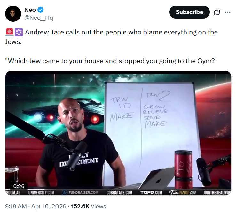Click the blue verified badge next to Neo
Viewport: 237px width, 216px height.
tap(41, 10)
